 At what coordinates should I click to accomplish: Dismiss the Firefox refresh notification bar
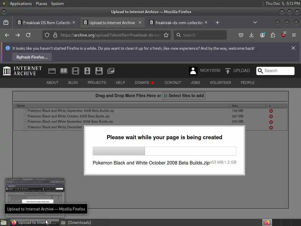click(293, 48)
